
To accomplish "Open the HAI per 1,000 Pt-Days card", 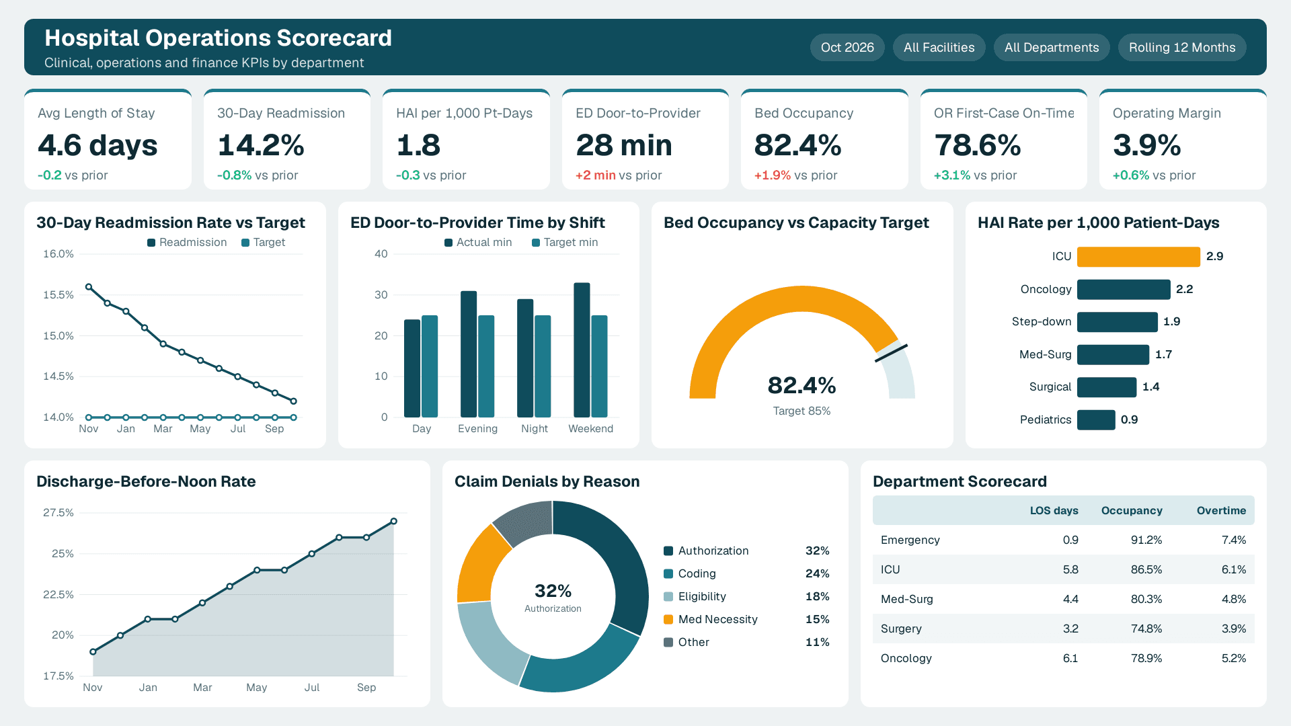I will pyautogui.click(x=466, y=140).
